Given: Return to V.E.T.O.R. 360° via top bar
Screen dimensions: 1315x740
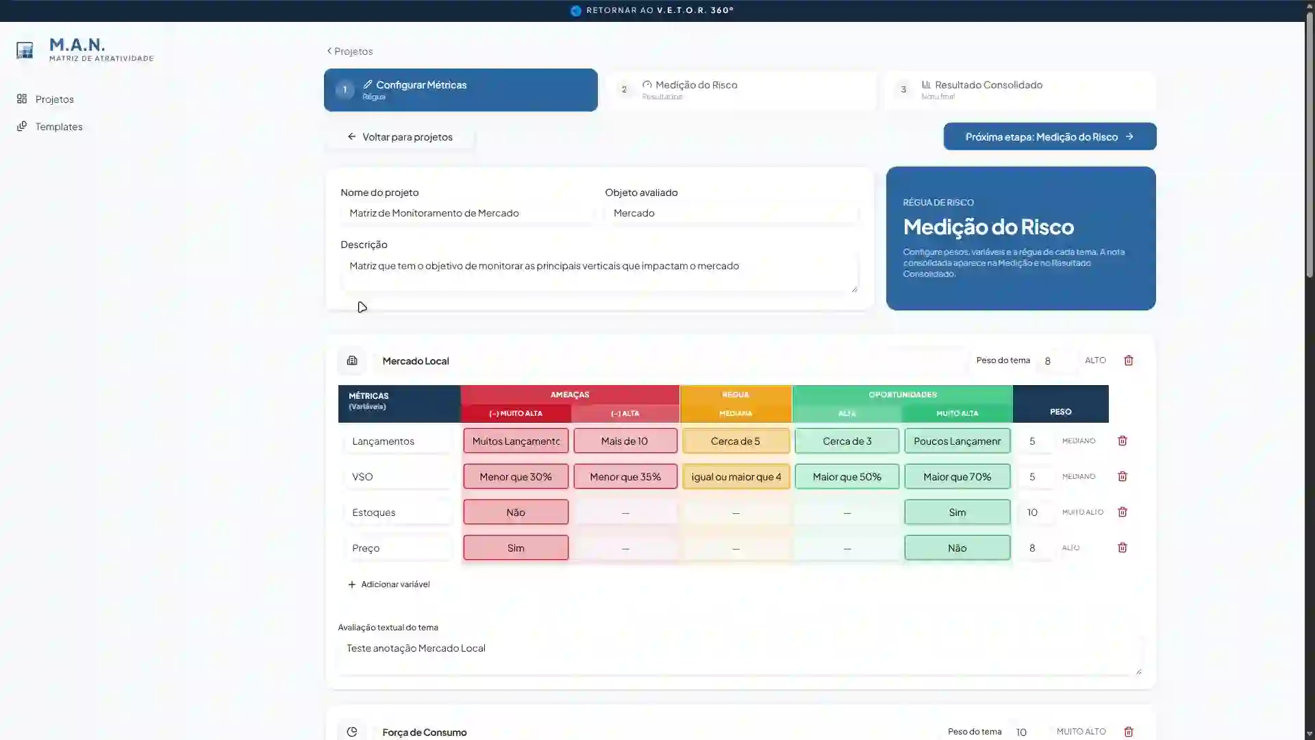Looking at the screenshot, I should click(x=652, y=10).
